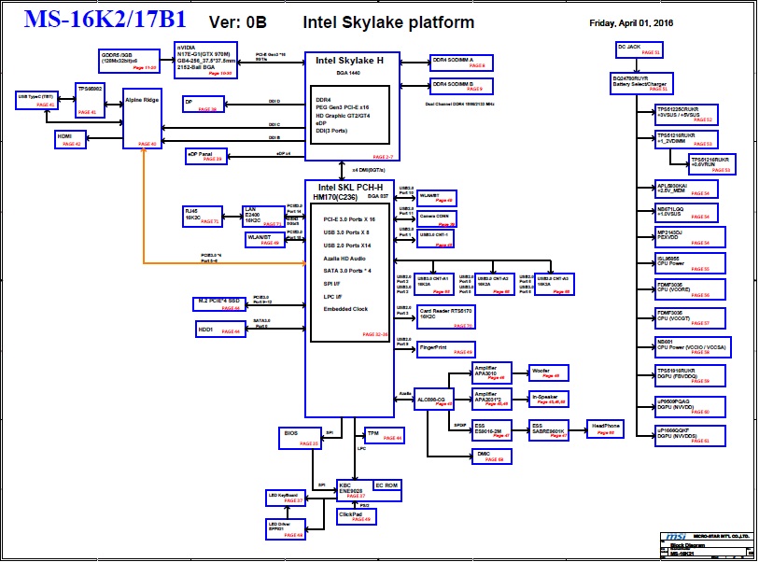
Task: Click the NB671LGQ +1.0VSUS block
Action: pyautogui.click(x=686, y=213)
